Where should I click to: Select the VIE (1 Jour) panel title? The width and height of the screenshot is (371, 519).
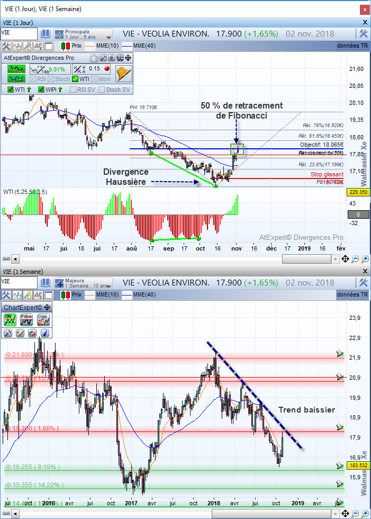point(17,23)
